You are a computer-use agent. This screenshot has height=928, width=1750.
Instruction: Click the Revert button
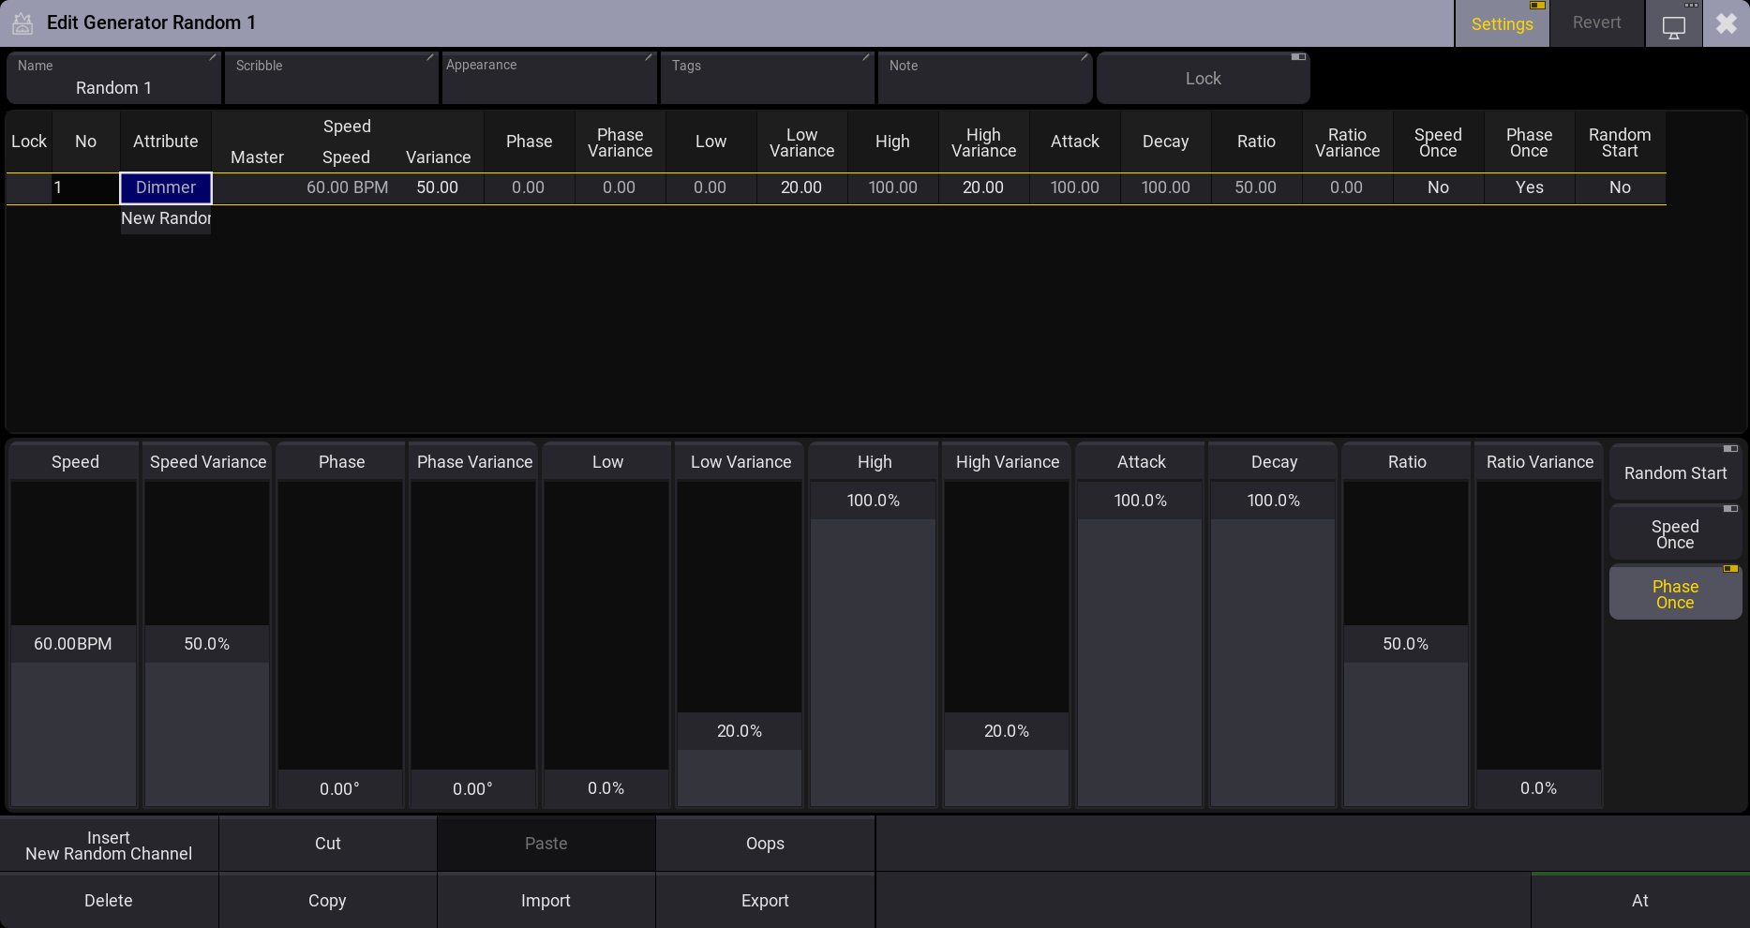[1596, 23]
